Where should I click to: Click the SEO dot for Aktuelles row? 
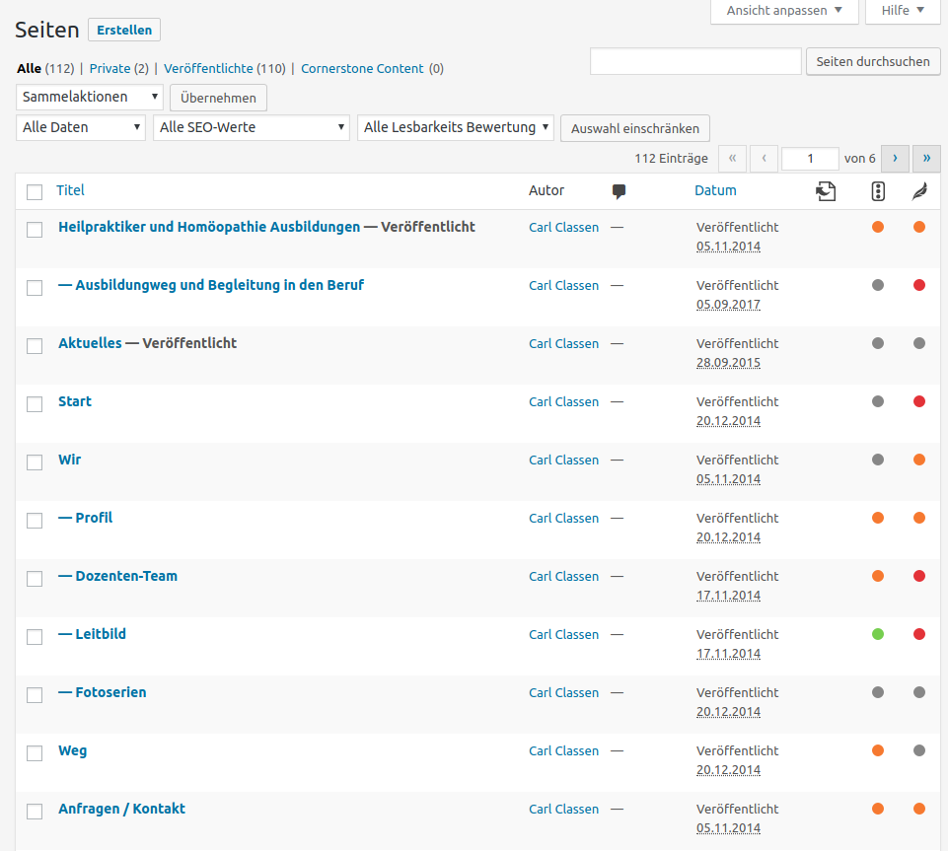click(x=878, y=343)
